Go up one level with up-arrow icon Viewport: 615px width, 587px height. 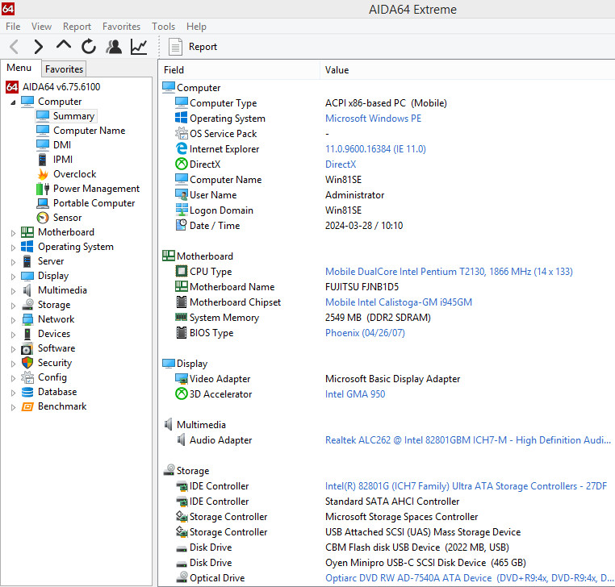(64, 45)
